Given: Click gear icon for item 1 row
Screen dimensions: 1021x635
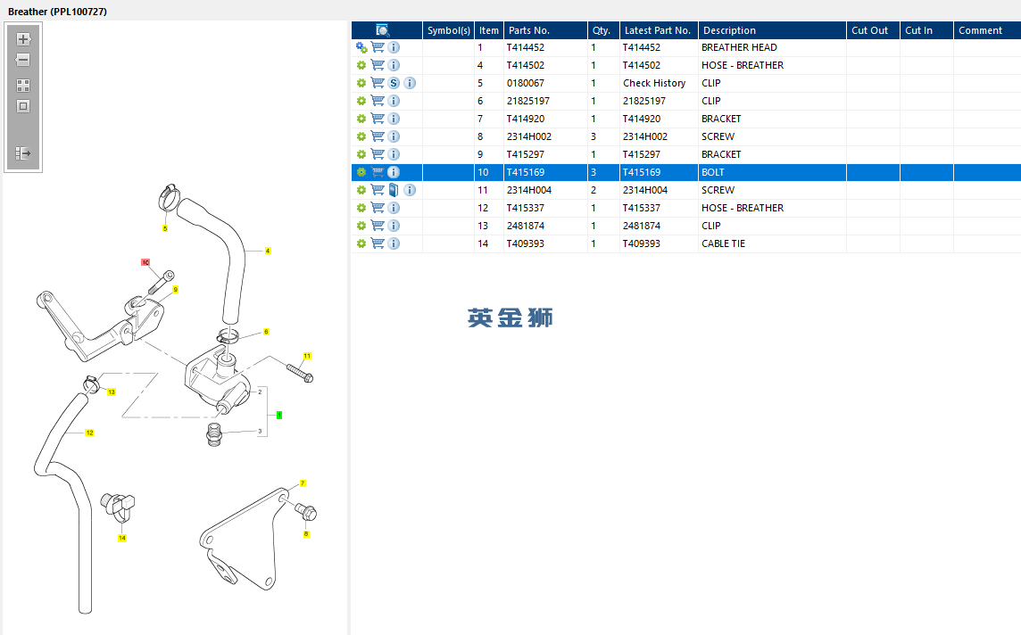Looking at the screenshot, I should 361,47.
